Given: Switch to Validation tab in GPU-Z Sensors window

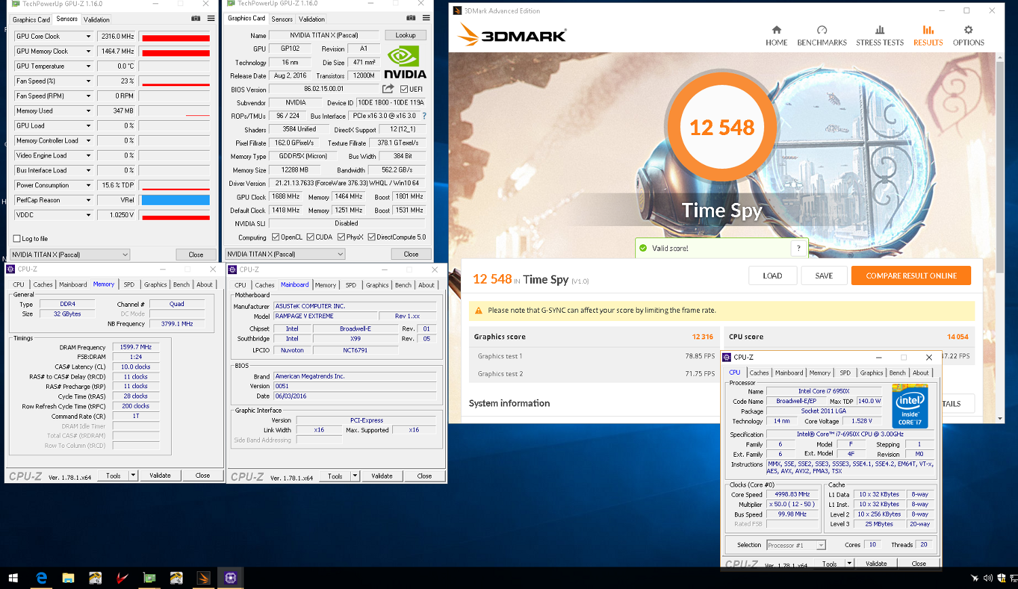Looking at the screenshot, I should [96, 20].
